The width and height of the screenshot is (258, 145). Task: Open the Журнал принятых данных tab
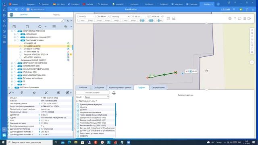pyautogui.click(x=120, y=87)
